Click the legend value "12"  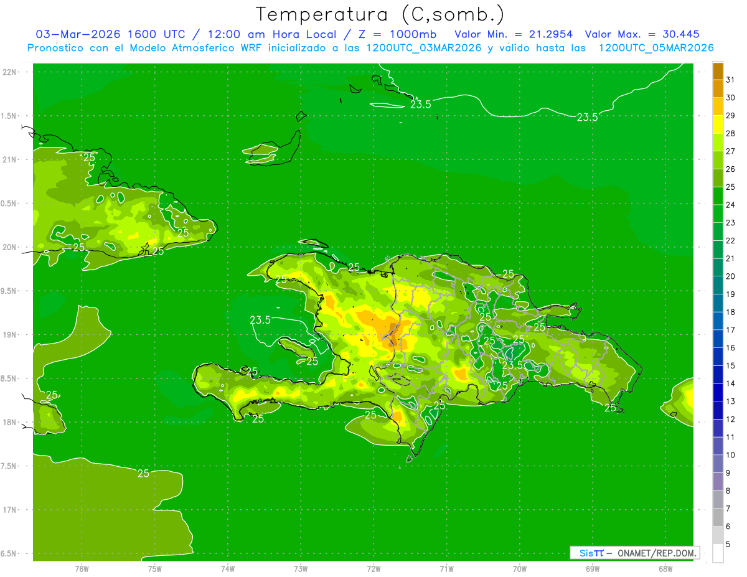731,419
